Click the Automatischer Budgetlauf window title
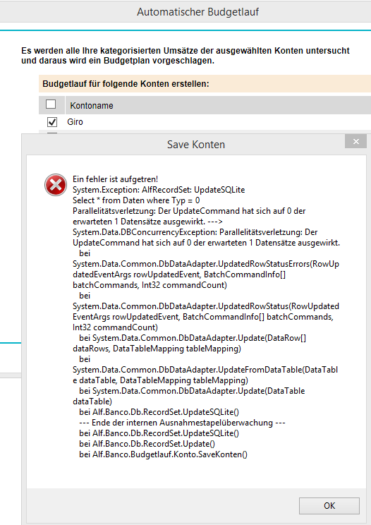The image size is (371, 525). click(197, 12)
